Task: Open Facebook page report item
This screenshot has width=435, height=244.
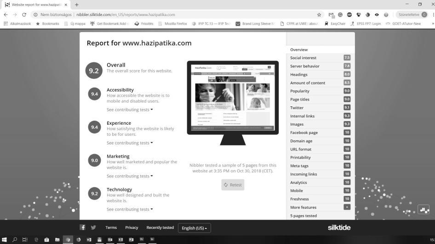Action: tap(321, 133)
